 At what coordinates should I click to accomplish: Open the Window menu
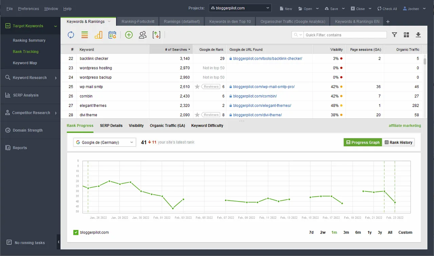pos(51,9)
